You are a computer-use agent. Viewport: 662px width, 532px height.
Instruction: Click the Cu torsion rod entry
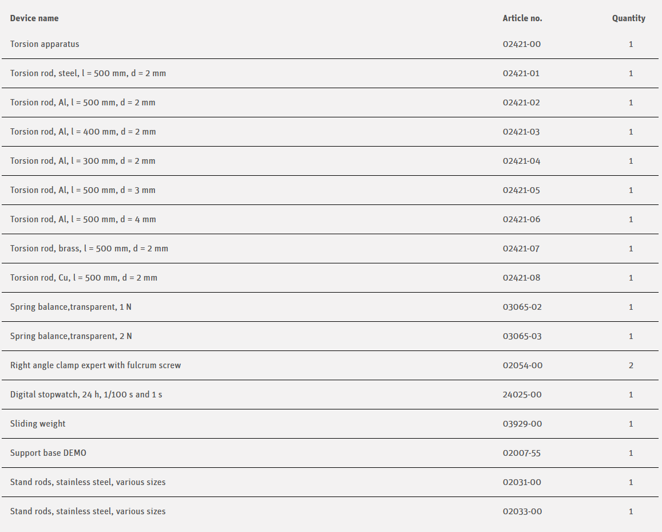tap(84, 278)
